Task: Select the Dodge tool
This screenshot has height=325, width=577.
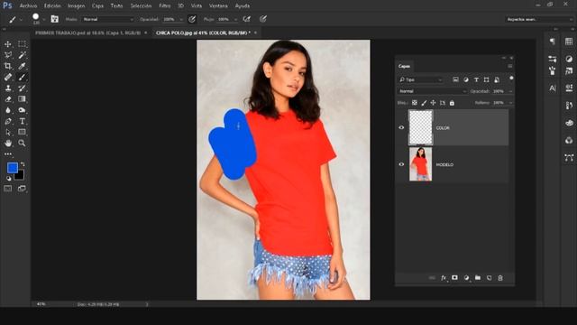Action: 22,110
